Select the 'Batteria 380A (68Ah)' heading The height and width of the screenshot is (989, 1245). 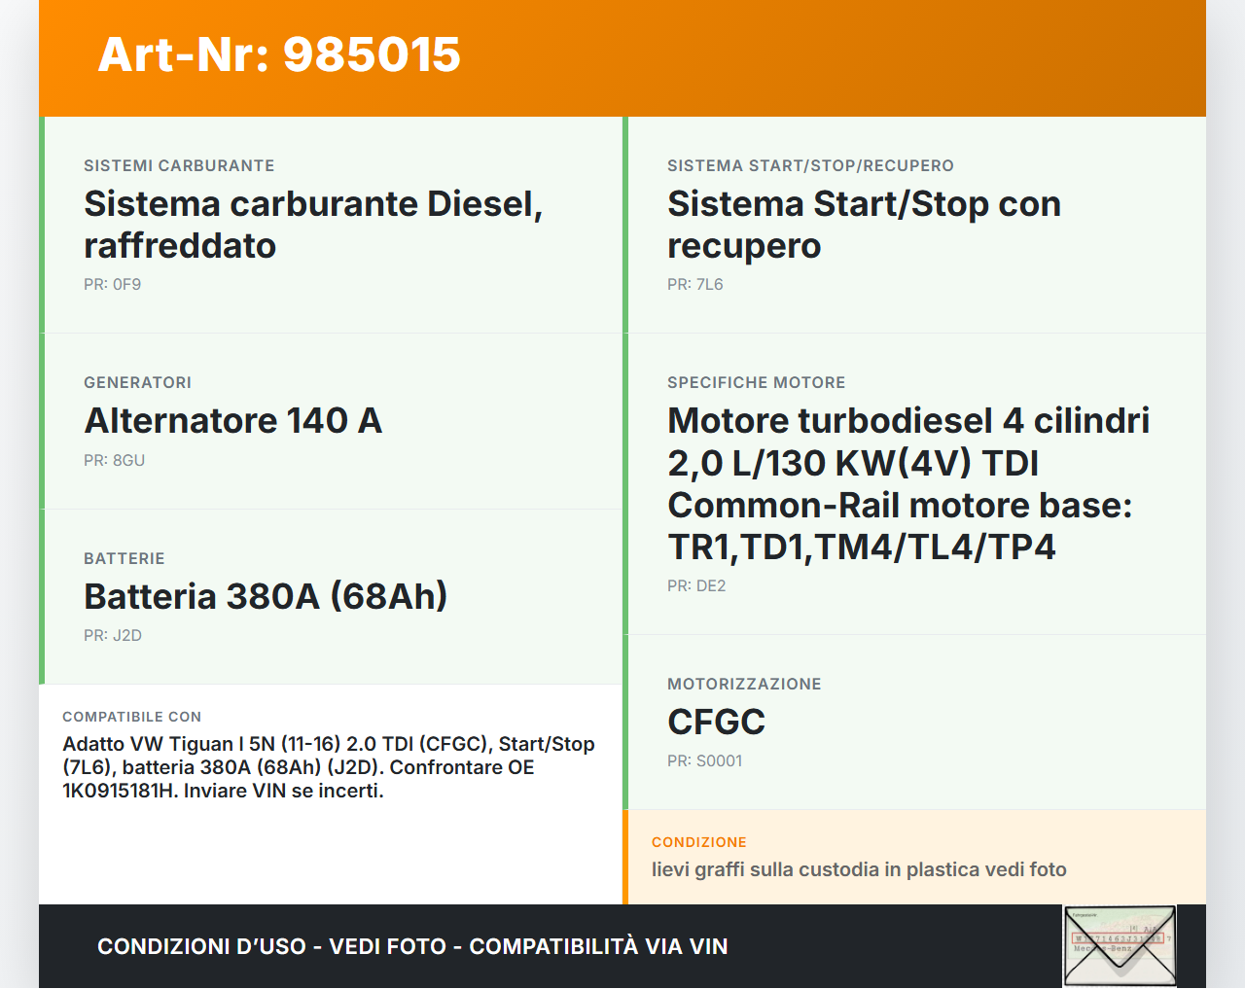(x=266, y=596)
